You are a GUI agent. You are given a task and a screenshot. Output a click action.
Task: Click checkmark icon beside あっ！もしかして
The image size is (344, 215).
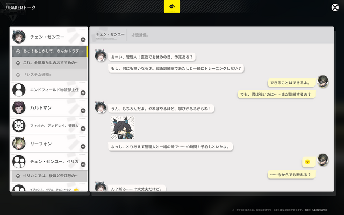coord(18,52)
